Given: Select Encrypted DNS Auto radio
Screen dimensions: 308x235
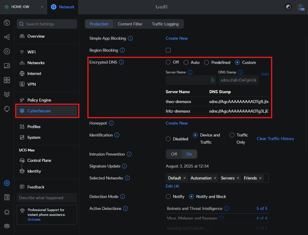Looking at the screenshot, I should (x=186, y=62).
